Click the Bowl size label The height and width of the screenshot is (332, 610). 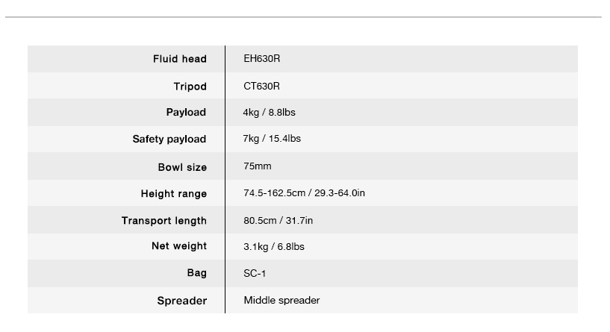(x=182, y=167)
